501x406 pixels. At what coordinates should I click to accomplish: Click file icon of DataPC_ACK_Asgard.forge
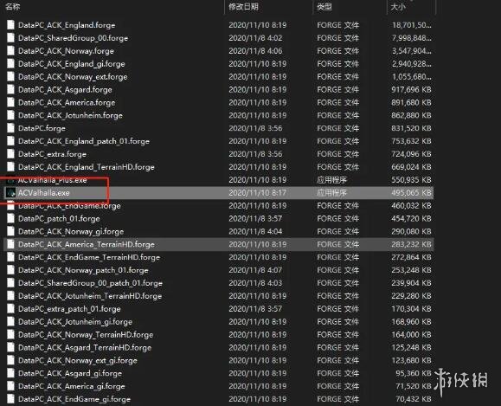click(11, 89)
